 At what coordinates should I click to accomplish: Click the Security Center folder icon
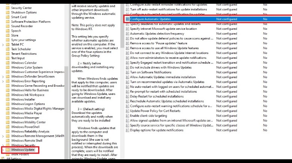click(7, 8)
